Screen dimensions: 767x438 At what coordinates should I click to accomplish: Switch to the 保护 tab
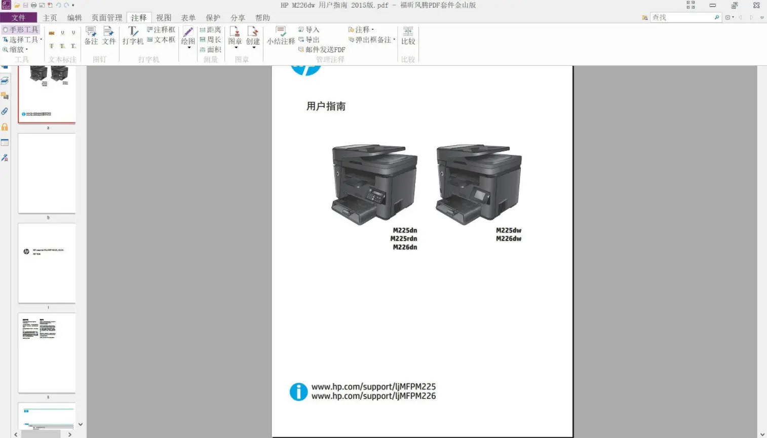pyautogui.click(x=213, y=18)
